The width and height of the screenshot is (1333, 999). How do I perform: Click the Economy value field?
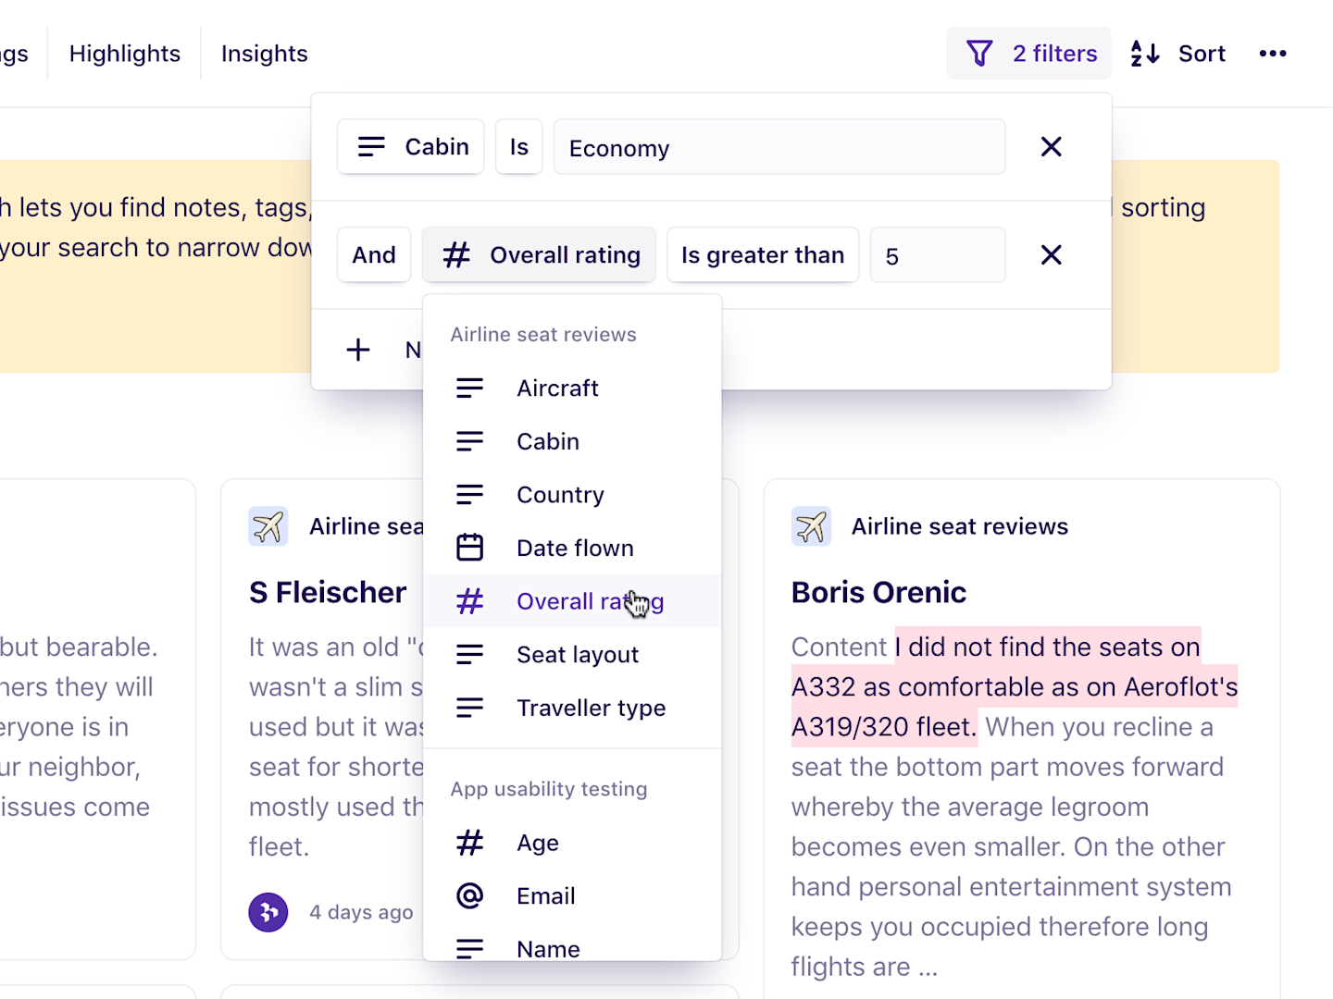tap(779, 147)
